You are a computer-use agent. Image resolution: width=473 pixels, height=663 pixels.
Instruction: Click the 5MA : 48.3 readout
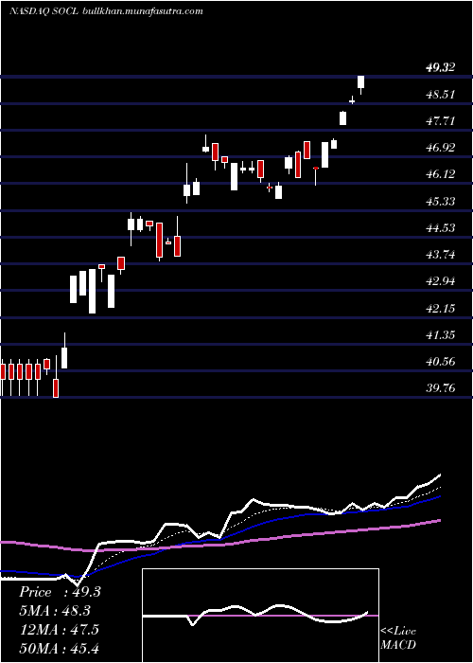55,611
